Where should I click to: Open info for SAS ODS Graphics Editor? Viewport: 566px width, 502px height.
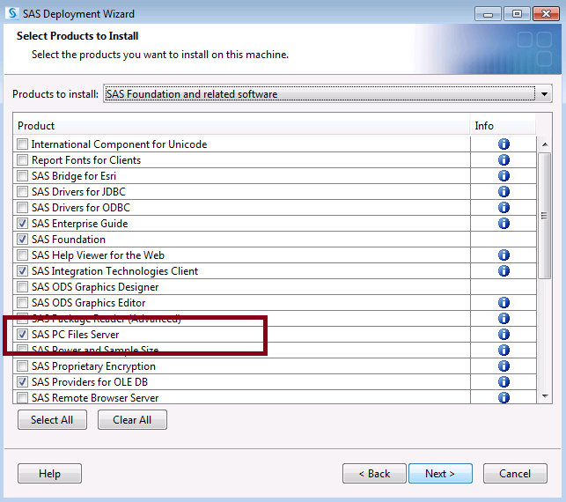click(x=504, y=303)
